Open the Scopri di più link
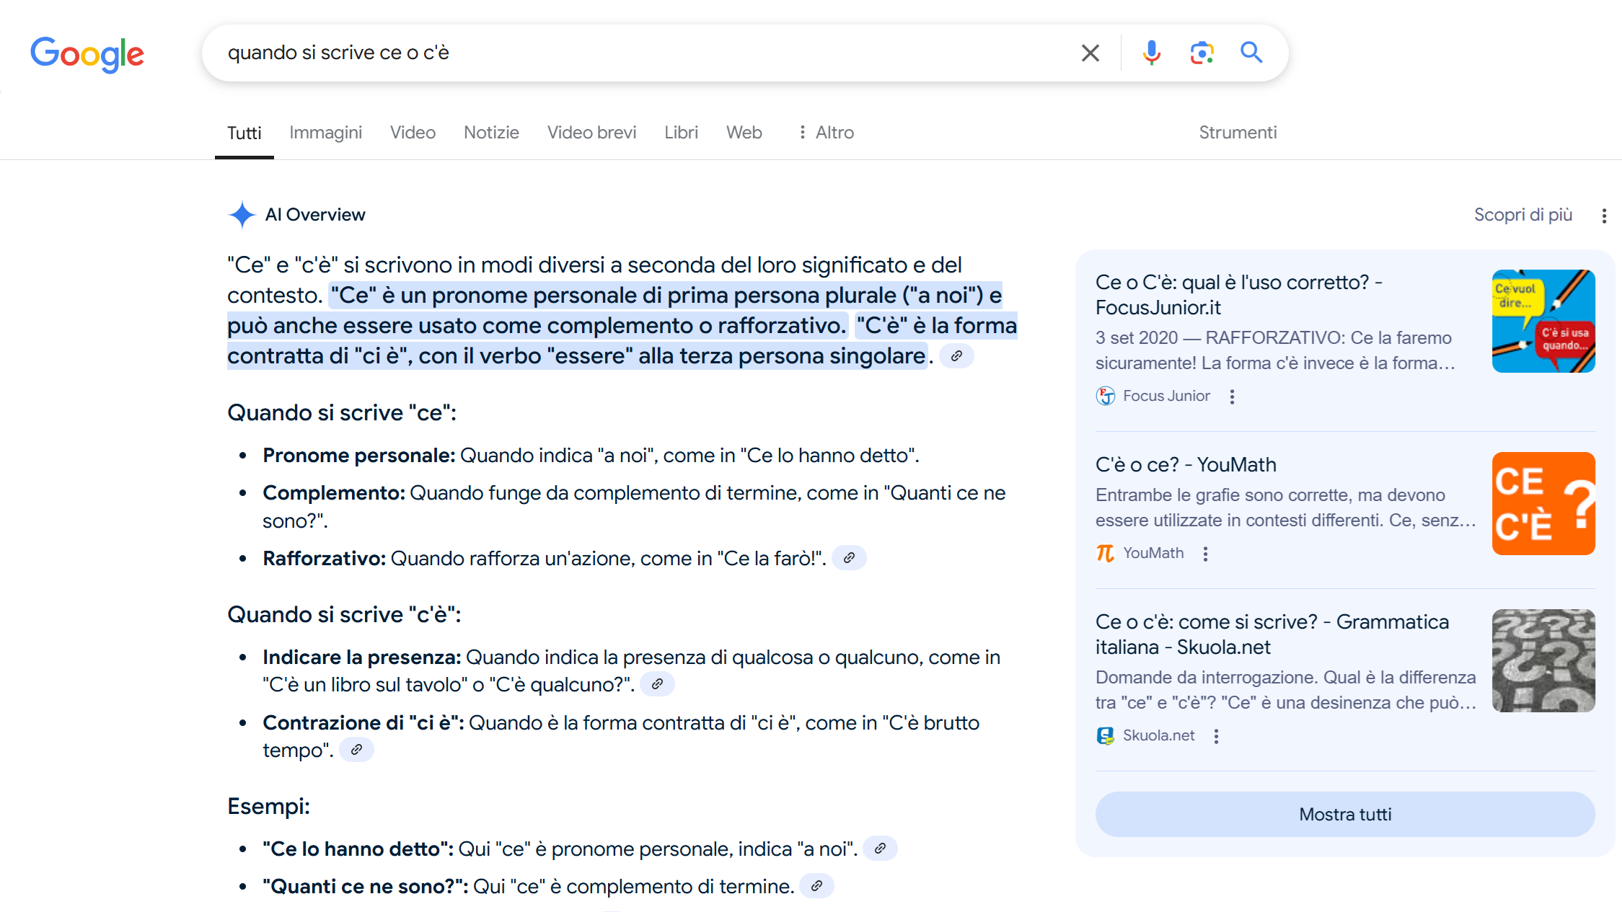Image resolution: width=1622 pixels, height=912 pixels. tap(1522, 215)
